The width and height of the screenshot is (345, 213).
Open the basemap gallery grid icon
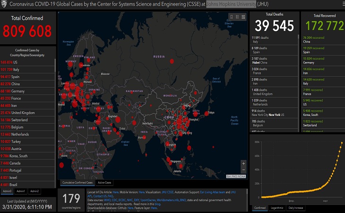click(x=243, y=17)
